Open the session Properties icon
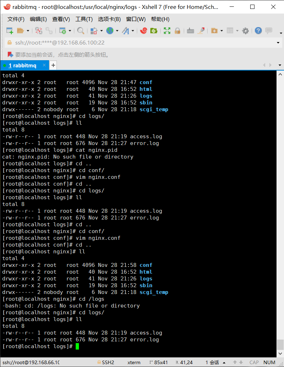This screenshot has height=367, width=284. coord(63,31)
